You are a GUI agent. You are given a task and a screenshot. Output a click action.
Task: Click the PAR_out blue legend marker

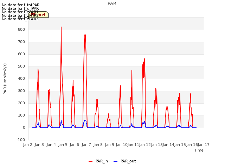[x=116, y=162]
